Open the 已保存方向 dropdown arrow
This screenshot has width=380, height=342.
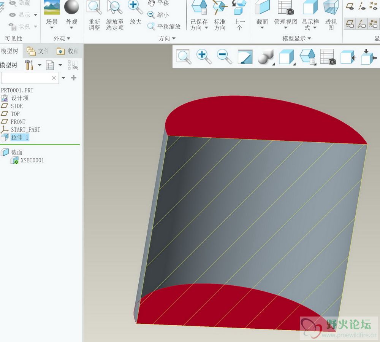click(206, 28)
